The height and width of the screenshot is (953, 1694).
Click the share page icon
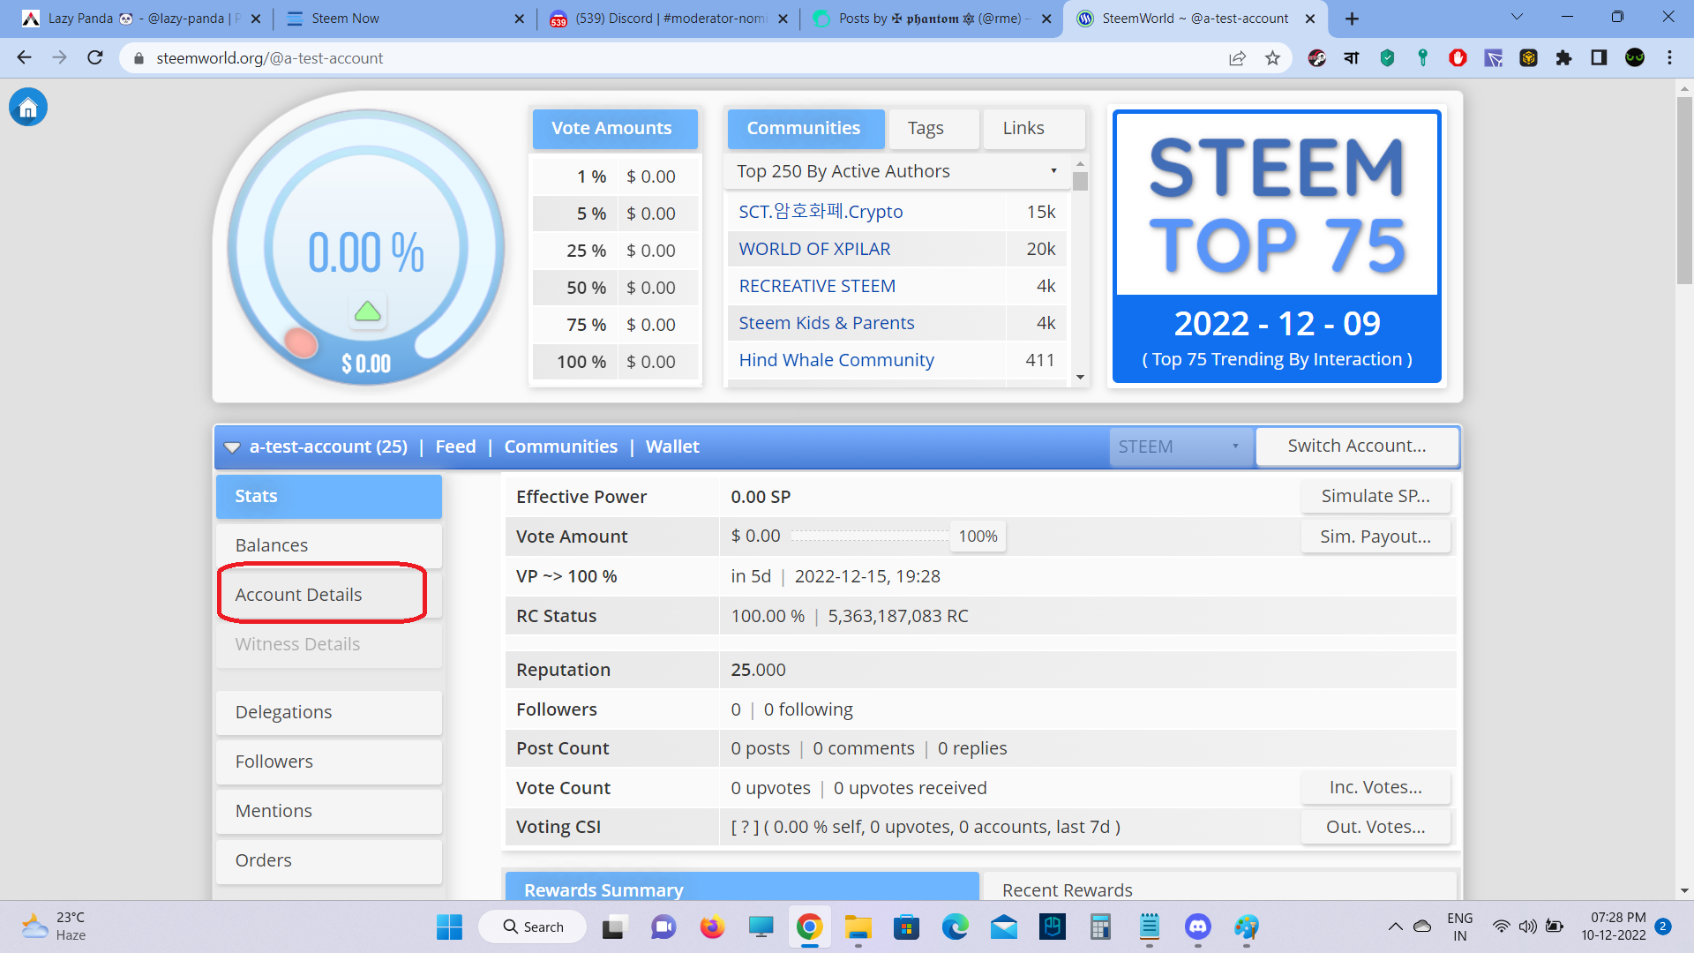click(1237, 58)
